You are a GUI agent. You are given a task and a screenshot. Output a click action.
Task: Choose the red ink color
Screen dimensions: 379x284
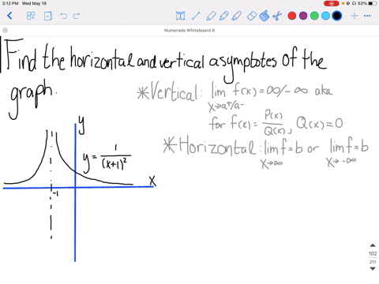point(292,16)
